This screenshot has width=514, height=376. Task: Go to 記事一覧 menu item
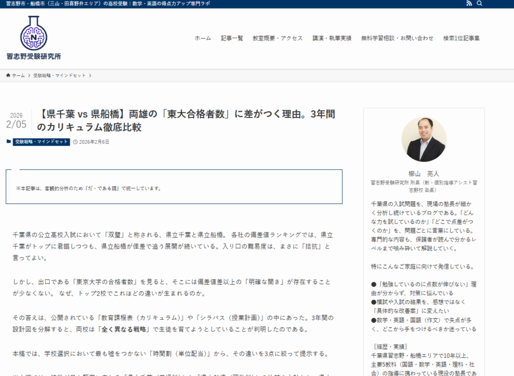(x=232, y=38)
